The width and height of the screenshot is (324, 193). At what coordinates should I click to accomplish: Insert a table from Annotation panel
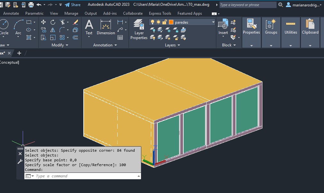(x=120, y=37)
